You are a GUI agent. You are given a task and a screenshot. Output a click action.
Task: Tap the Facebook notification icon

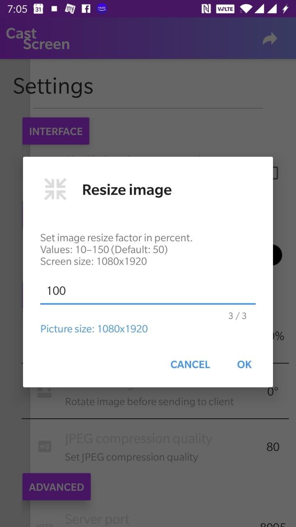(x=86, y=9)
